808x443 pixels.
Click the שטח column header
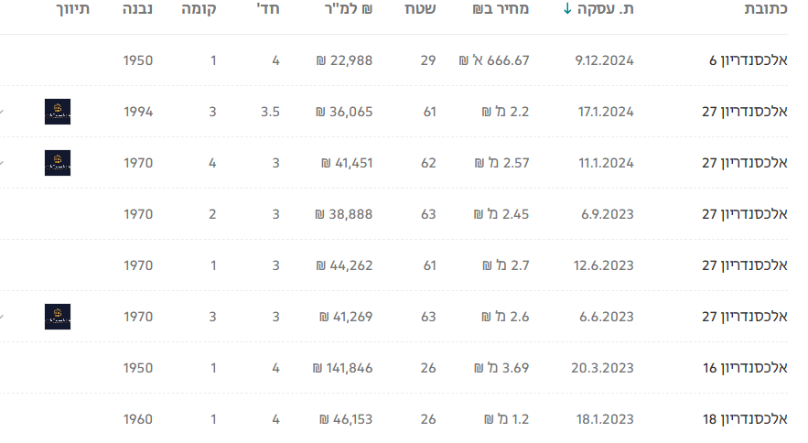click(x=421, y=10)
